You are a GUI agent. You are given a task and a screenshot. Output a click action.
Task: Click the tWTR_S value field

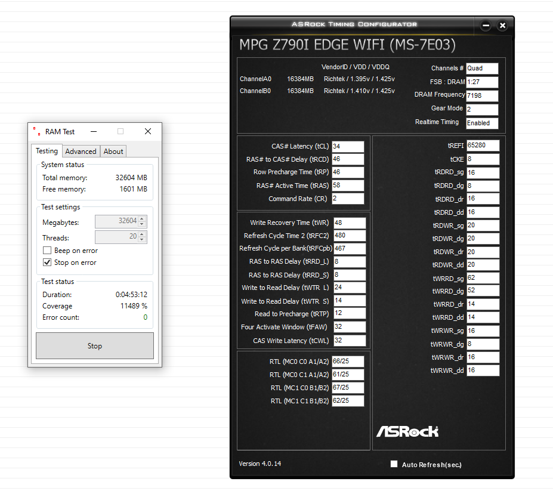tap(350, 301)
